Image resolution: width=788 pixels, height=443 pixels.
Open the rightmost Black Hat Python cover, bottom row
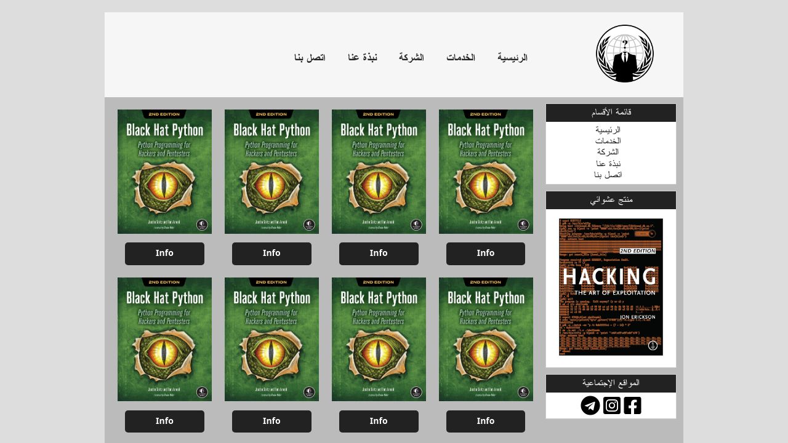click(486, 340)
